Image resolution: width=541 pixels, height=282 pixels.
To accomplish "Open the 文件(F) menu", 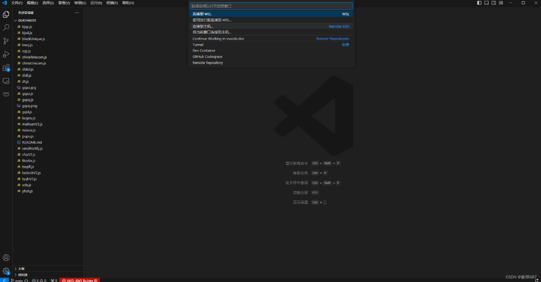I will click(x=17, y=3).
